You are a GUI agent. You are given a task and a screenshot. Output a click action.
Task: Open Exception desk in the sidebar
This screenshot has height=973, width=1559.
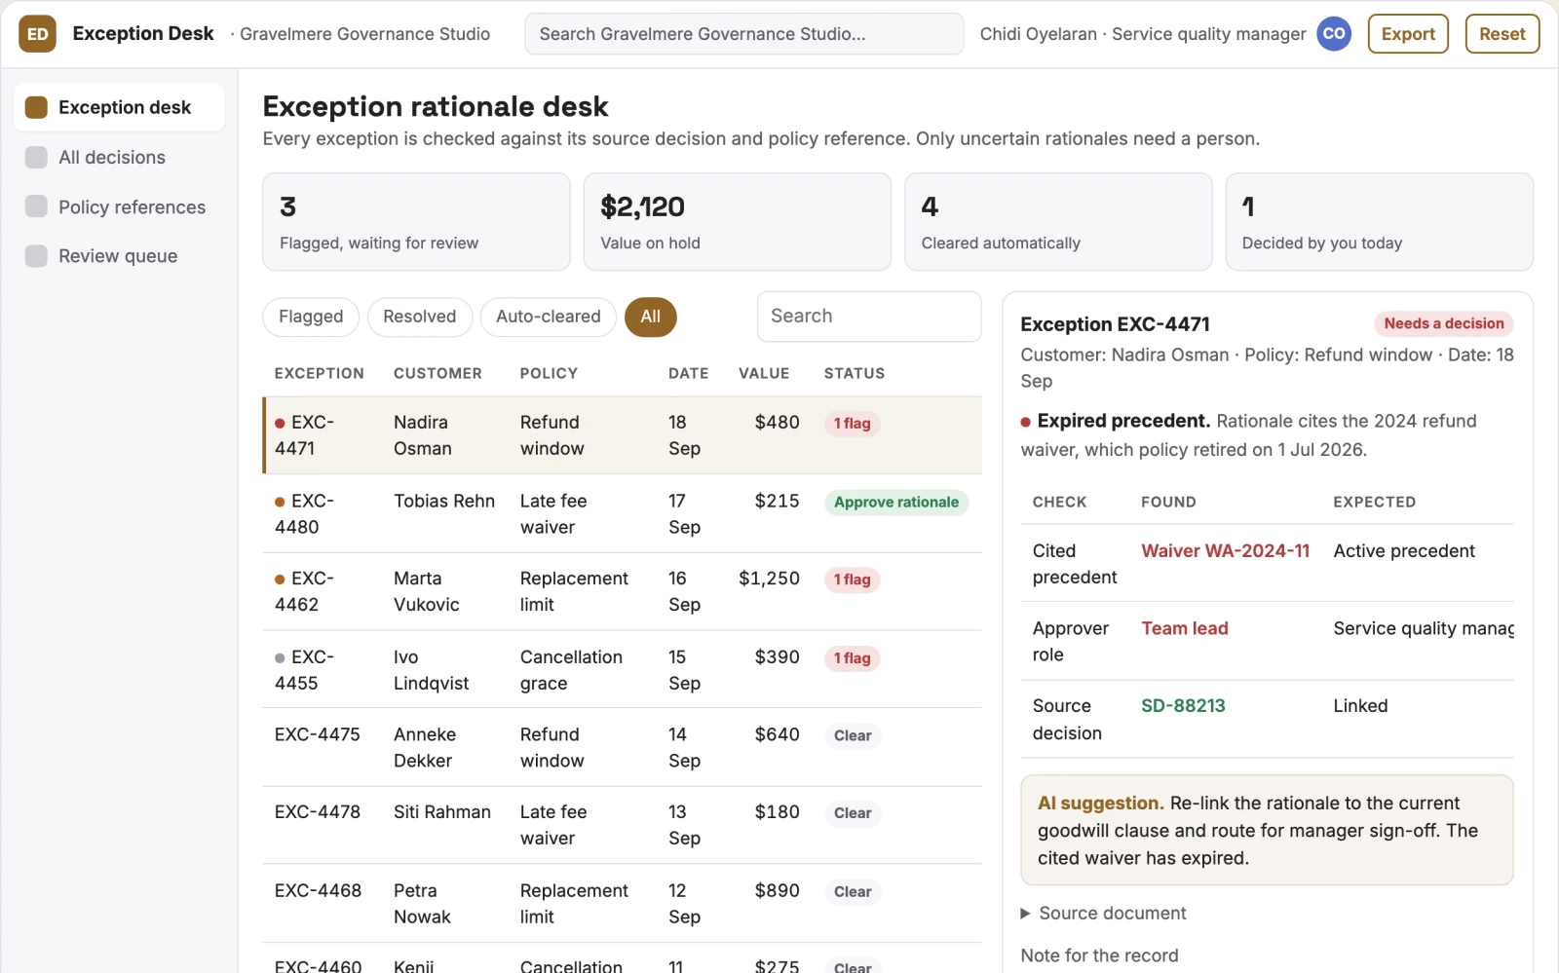[x=119, y=107]
